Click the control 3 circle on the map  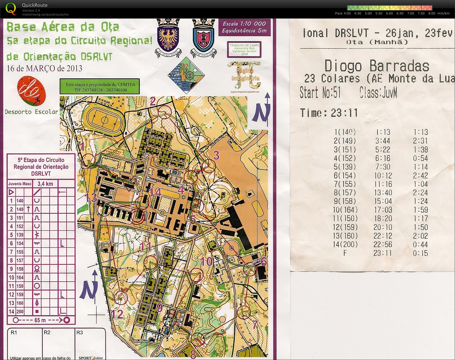tap(209, 166)
